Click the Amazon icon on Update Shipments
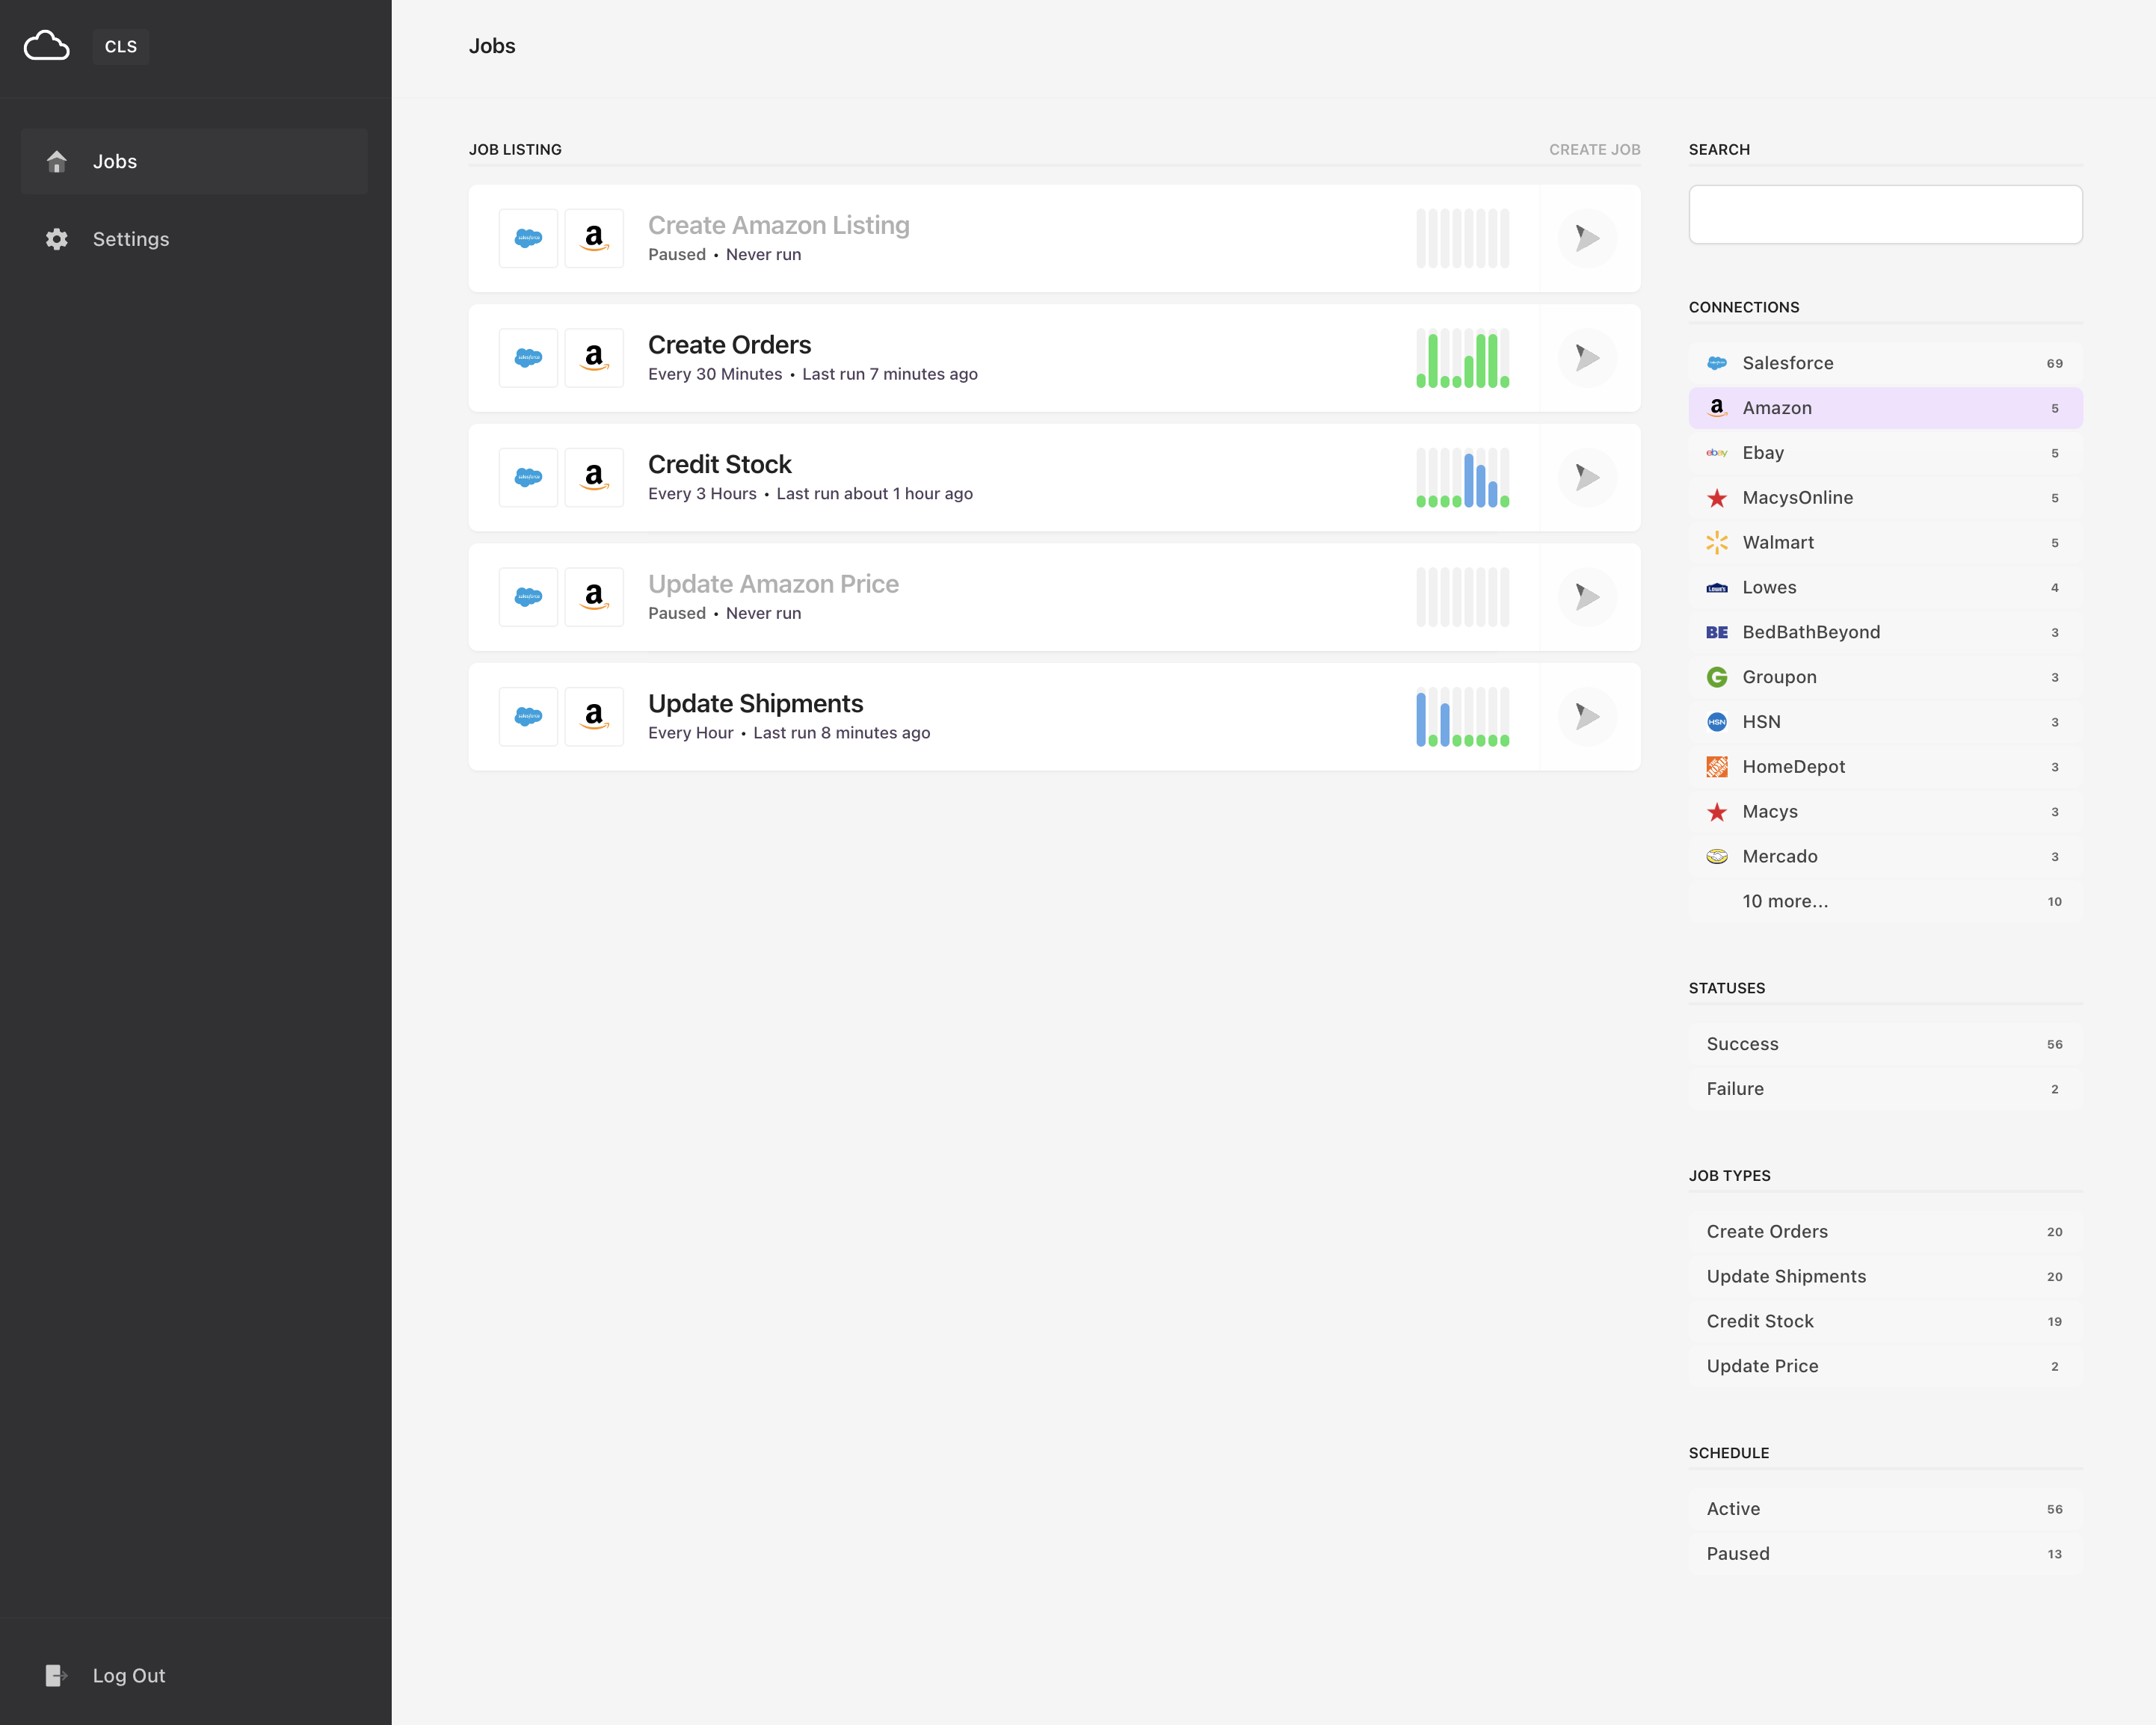 tap(594, 716)
